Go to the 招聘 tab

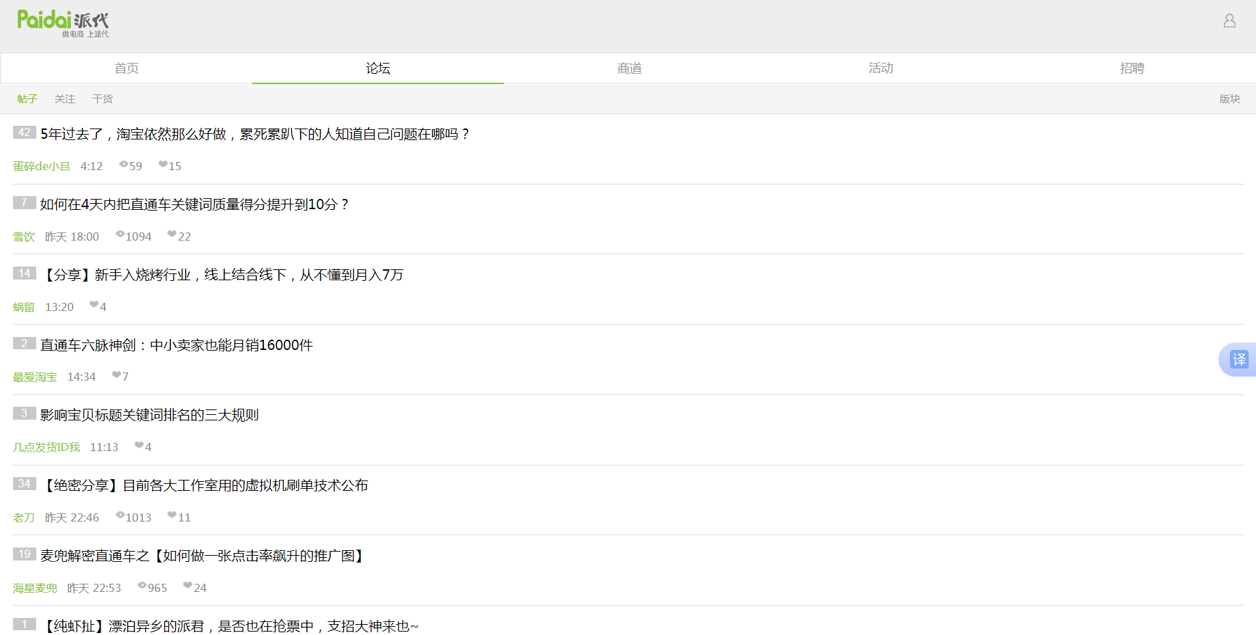(x=1132, y=68)
